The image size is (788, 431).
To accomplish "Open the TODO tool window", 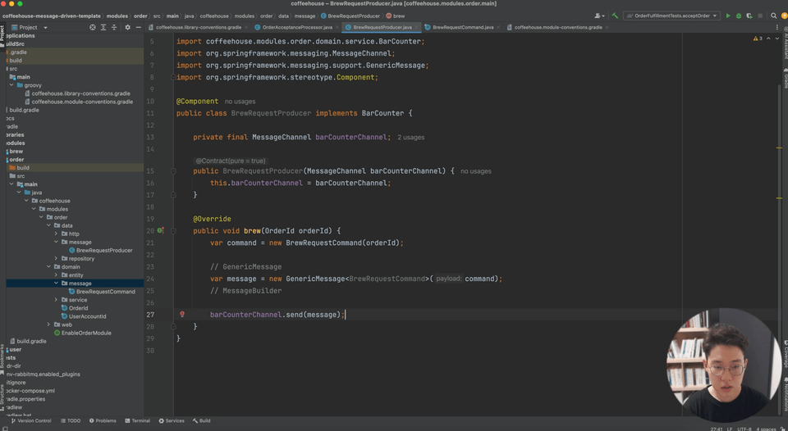I will click(71, 420).
